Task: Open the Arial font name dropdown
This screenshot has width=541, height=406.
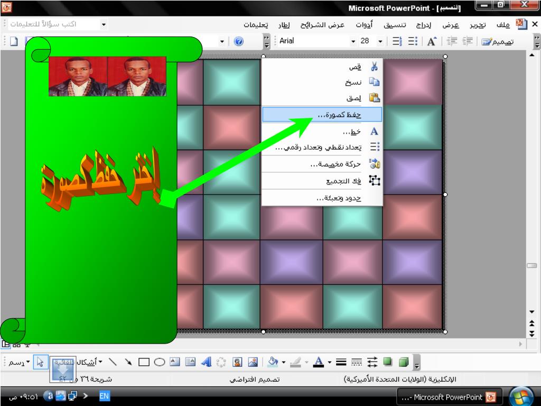Action: (353, 41)
